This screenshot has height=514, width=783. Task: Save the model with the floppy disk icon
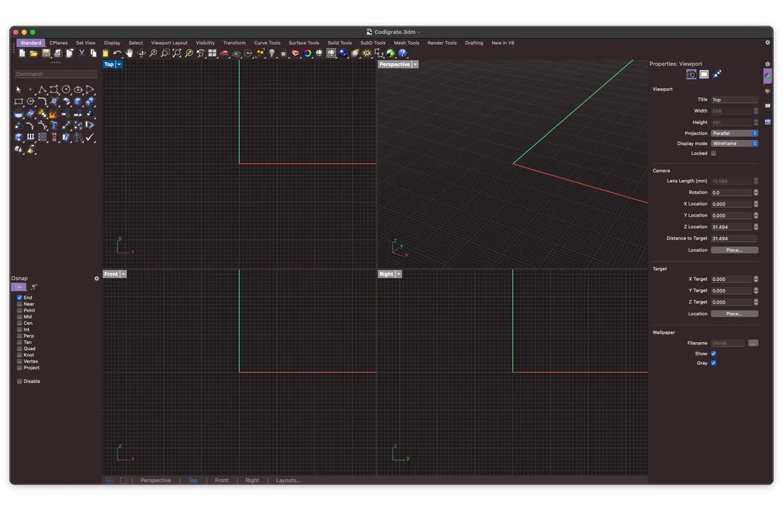(x=46, y=53)
